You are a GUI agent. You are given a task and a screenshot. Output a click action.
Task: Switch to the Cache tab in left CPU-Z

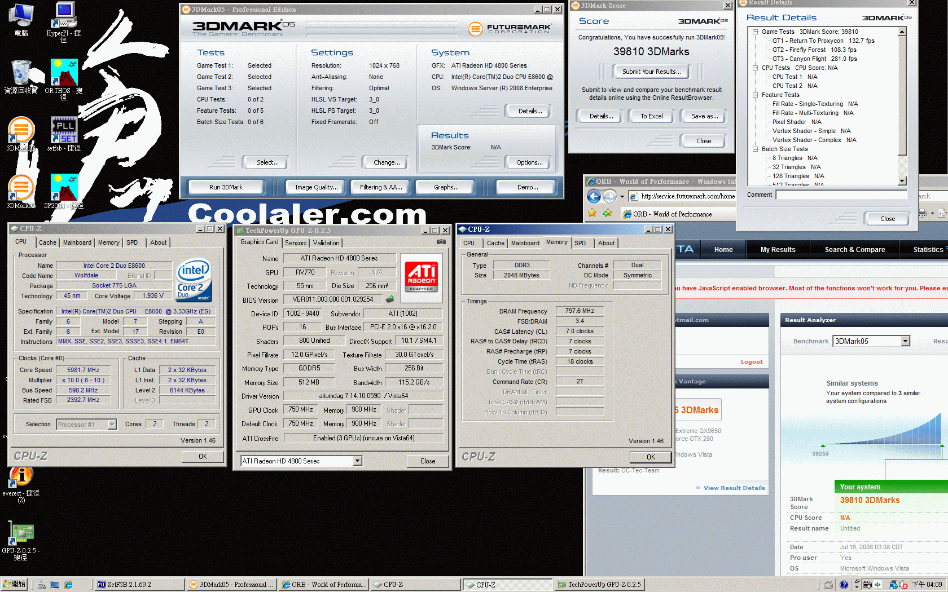(x=47, y=242)
